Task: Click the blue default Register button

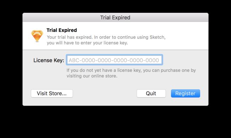Action: tap(186, 93)
